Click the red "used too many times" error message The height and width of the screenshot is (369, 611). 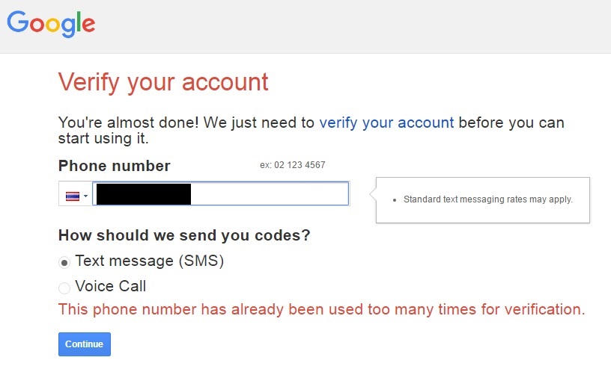pos(322,309)
